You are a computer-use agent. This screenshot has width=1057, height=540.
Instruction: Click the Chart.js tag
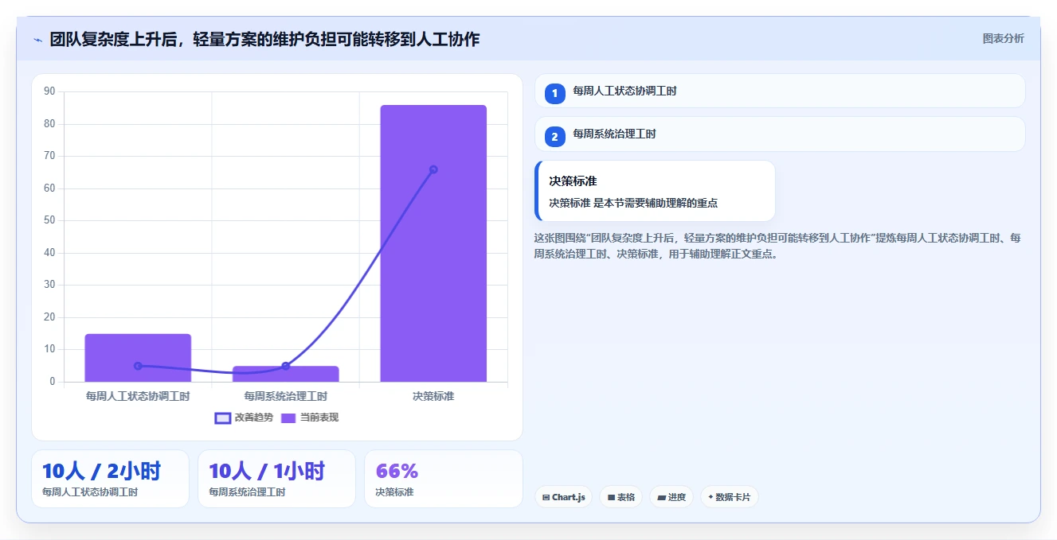(x=563, y=497)
